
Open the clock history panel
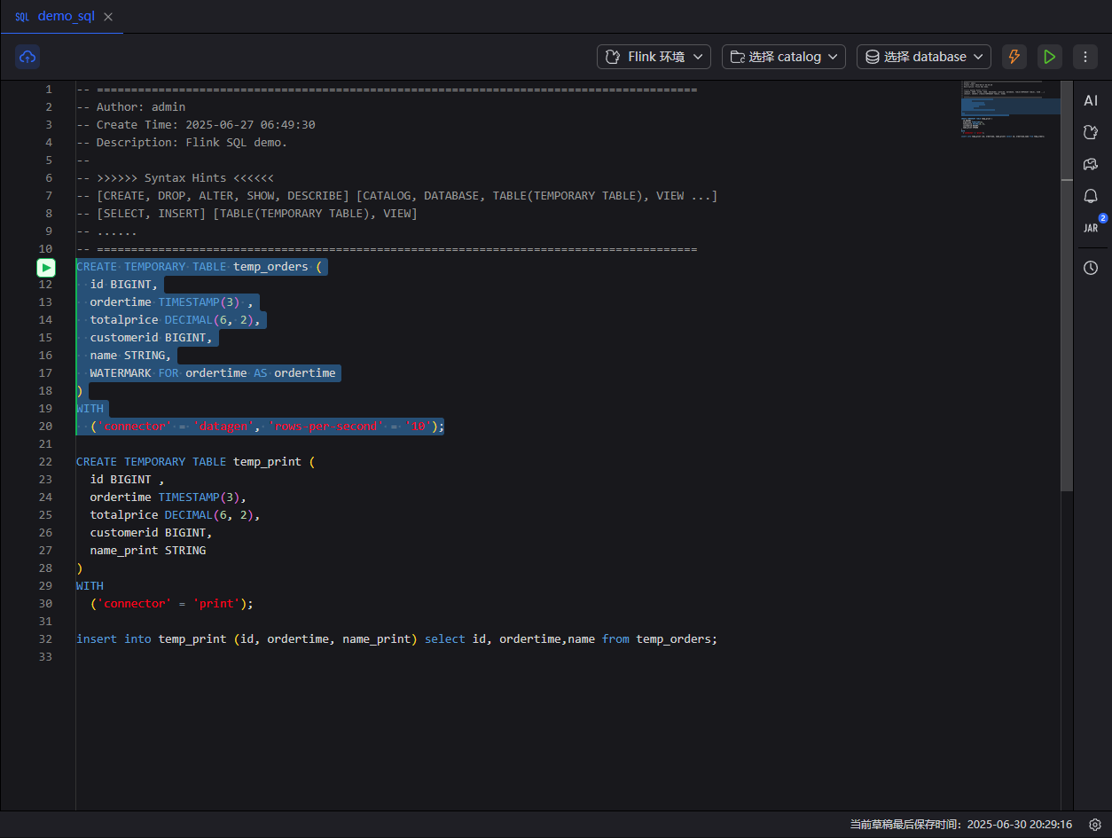1091,268
